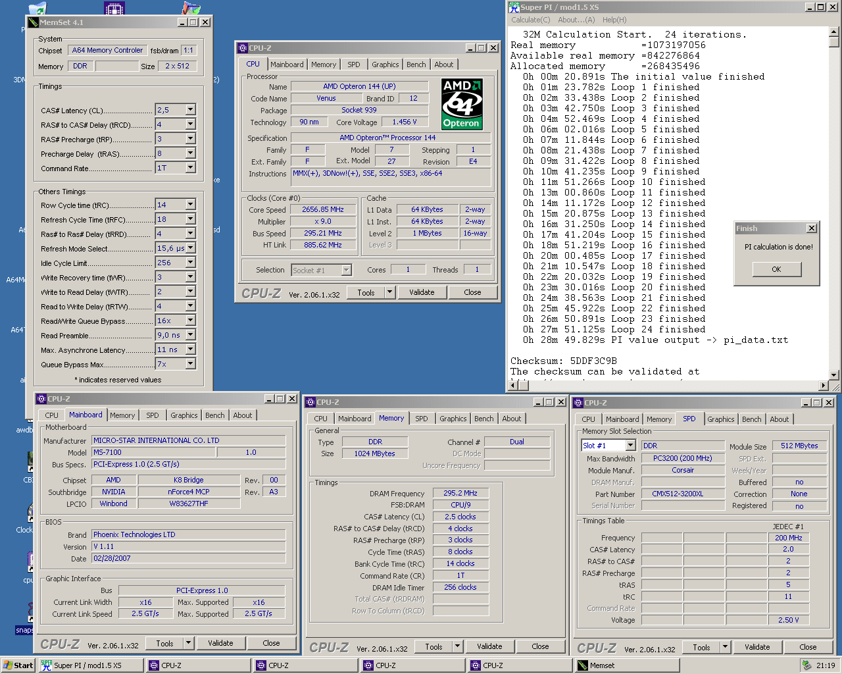Switch to the Bench tab in the SPD window
Screen dimensions: 842x674
point(751,419)
